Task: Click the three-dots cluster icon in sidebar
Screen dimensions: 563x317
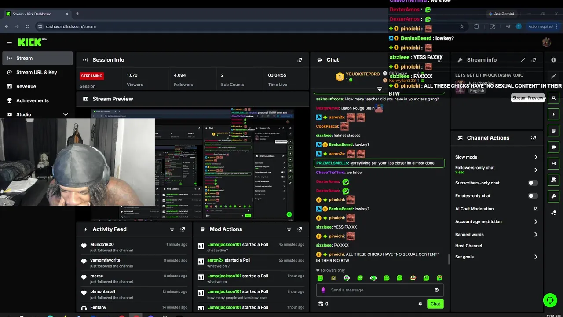Action: [x=553, y=213]
